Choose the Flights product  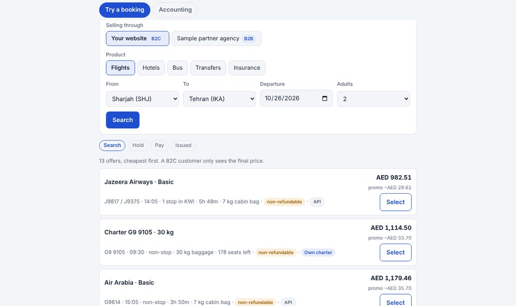(120, 67)
